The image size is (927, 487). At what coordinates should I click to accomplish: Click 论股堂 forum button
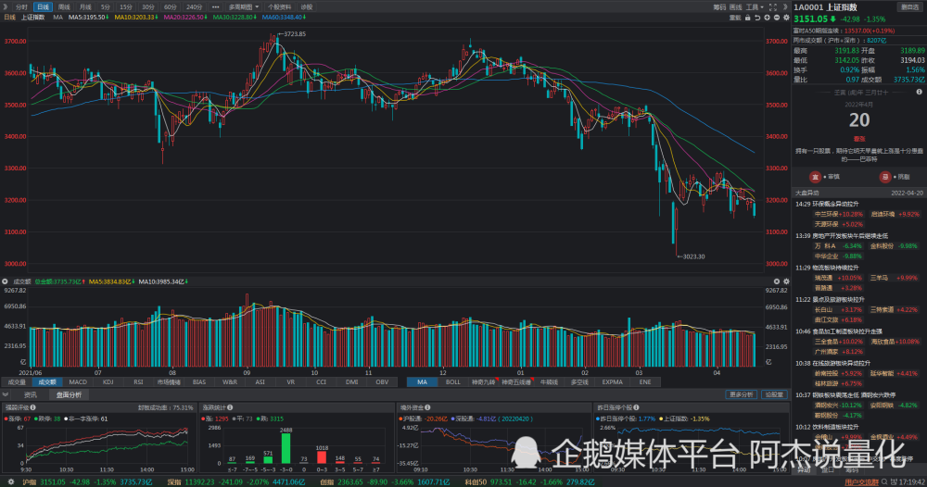click(774, 394)
